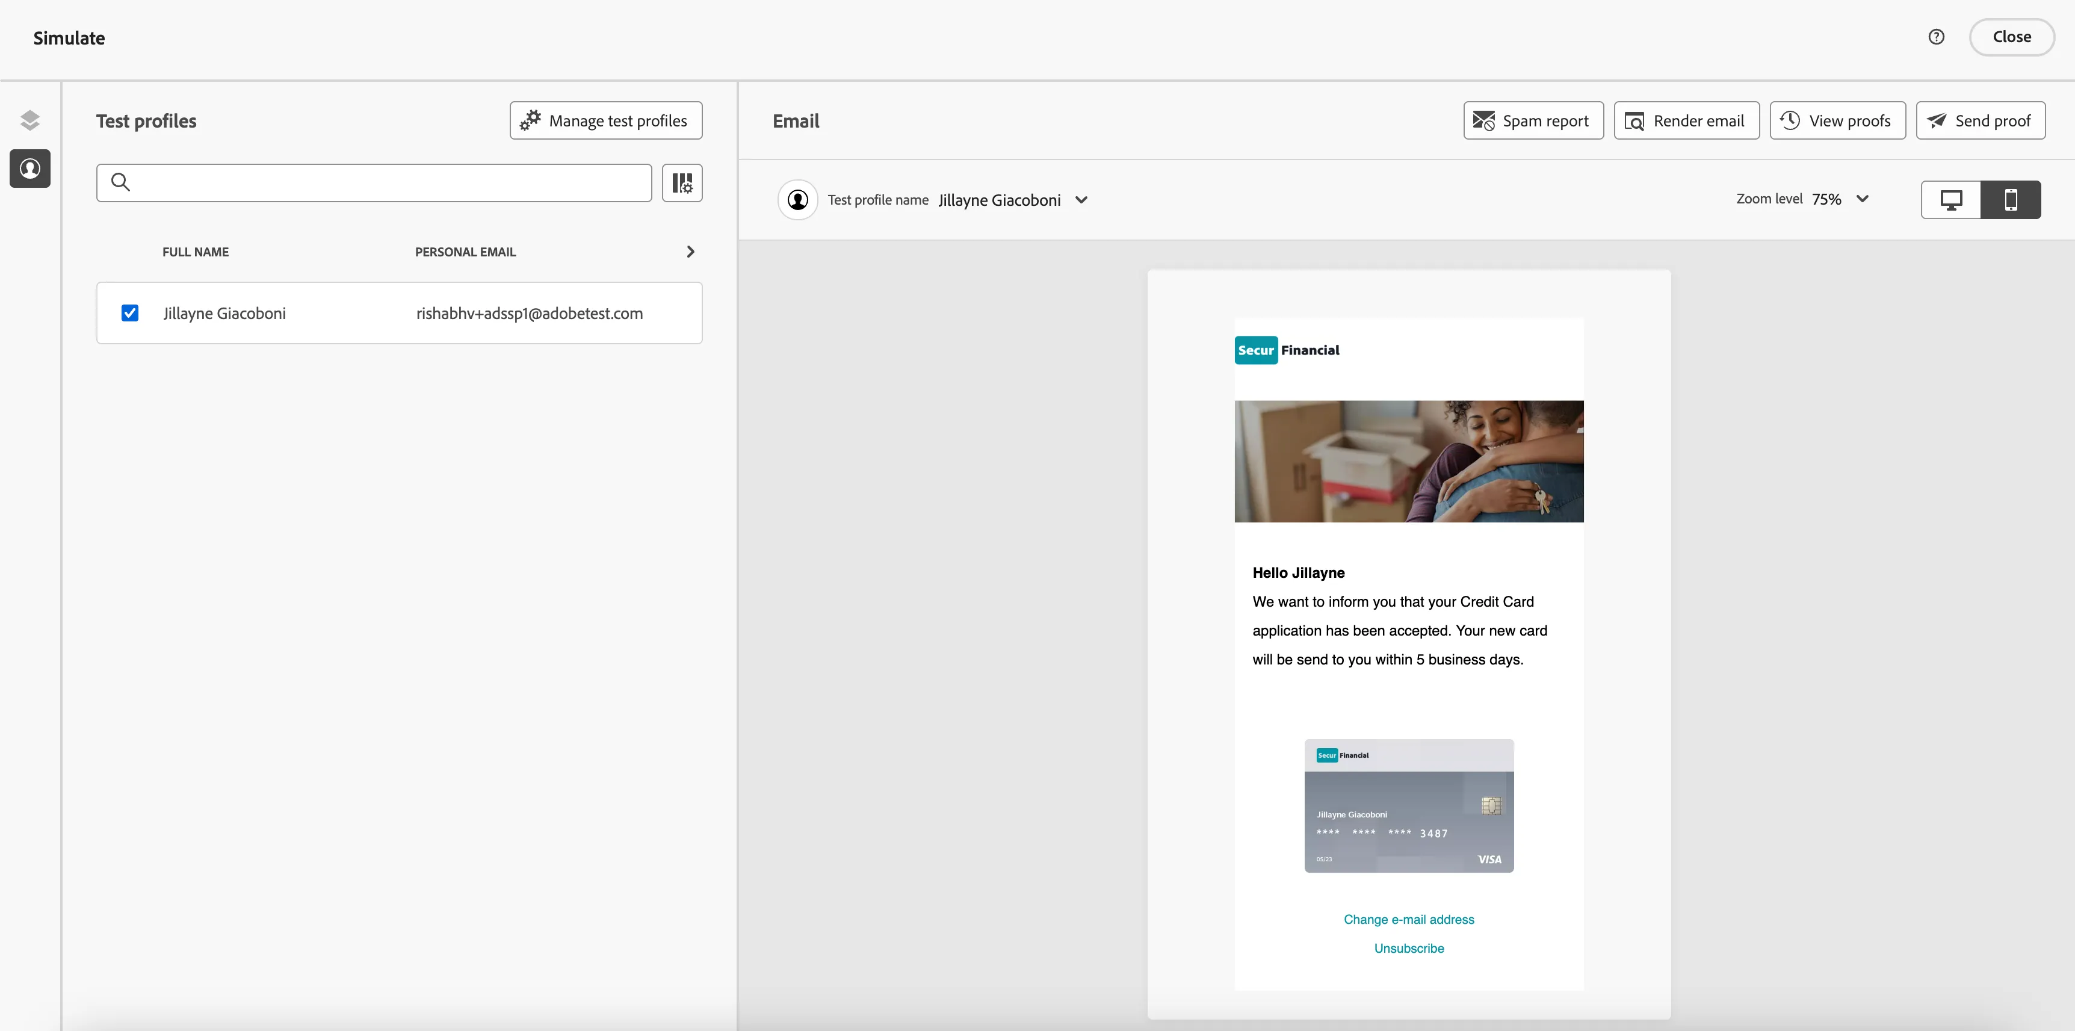2075x1031 pixels.
Task: Expand the table columns with the chevron arrow
Action: click(690, 252)
